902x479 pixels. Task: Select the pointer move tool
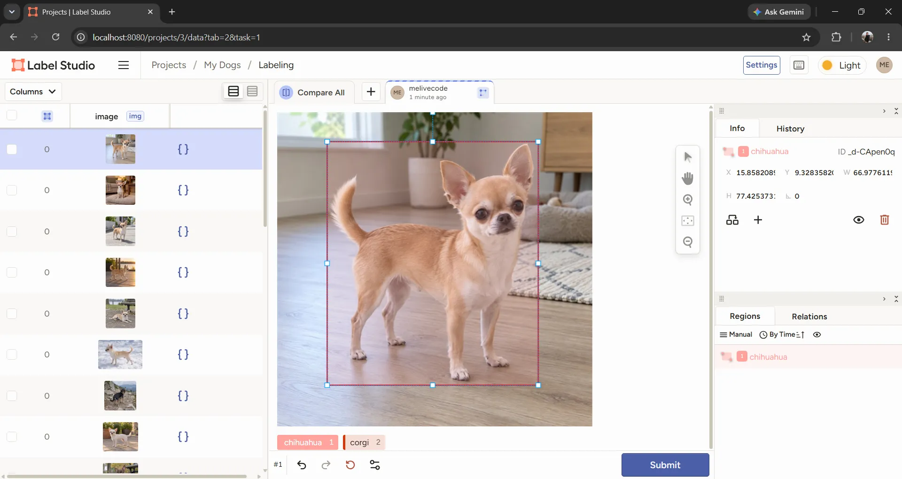(x=688, y=157)
